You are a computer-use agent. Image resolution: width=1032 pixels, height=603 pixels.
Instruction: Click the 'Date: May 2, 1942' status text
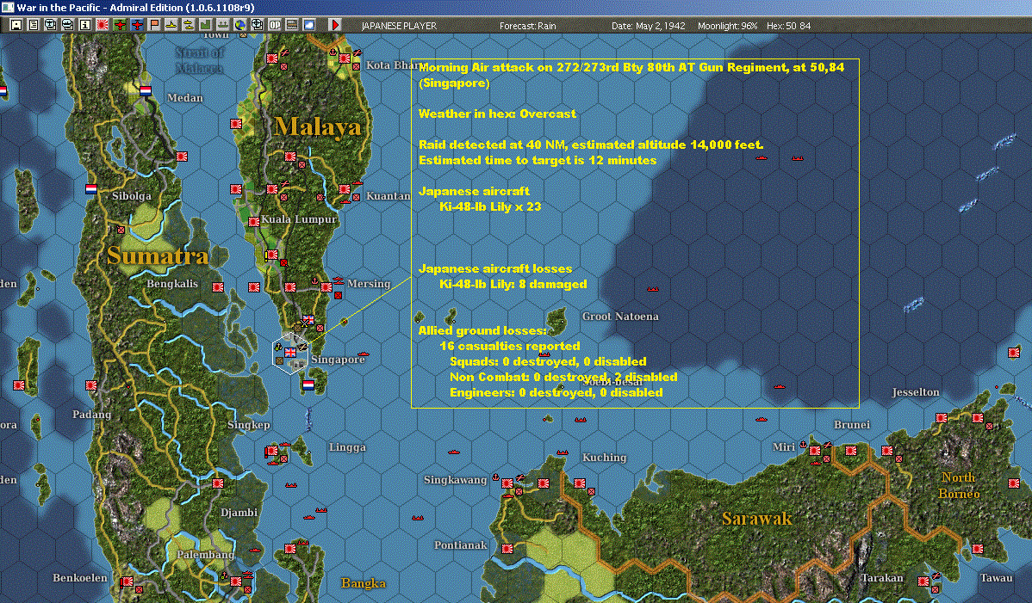click(x=649, y=26)
